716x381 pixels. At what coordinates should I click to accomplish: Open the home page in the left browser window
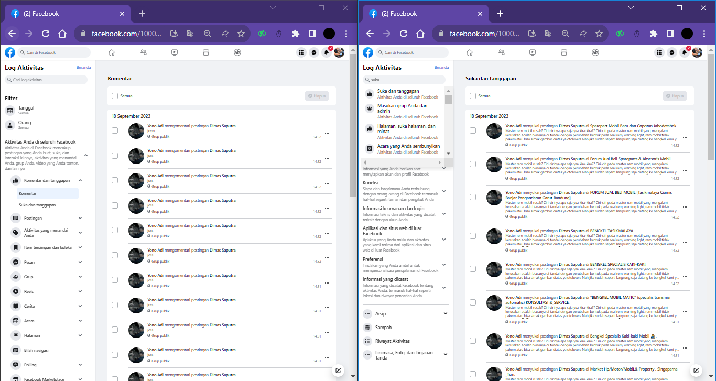coord(62,34)
